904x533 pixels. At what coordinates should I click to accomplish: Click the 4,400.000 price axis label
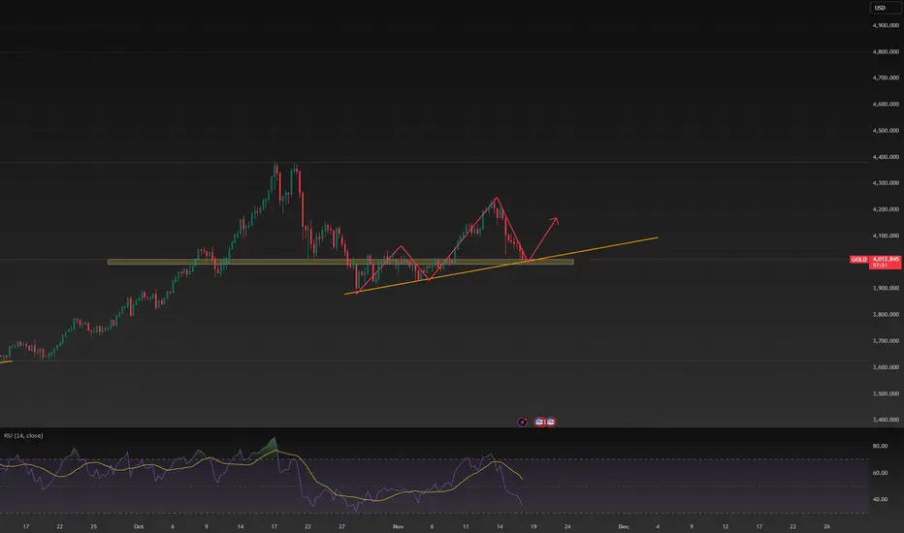tap(886, 157)
